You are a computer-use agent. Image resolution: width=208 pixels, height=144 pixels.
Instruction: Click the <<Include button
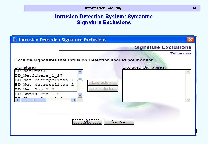(103, 89)
